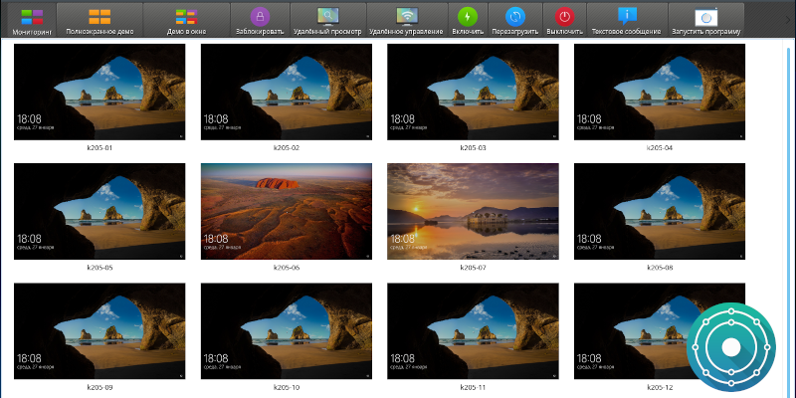This screenshot has width=796, height=398.
Task: Open Текстовое сообщение message tool
Action: pos(627,20)
